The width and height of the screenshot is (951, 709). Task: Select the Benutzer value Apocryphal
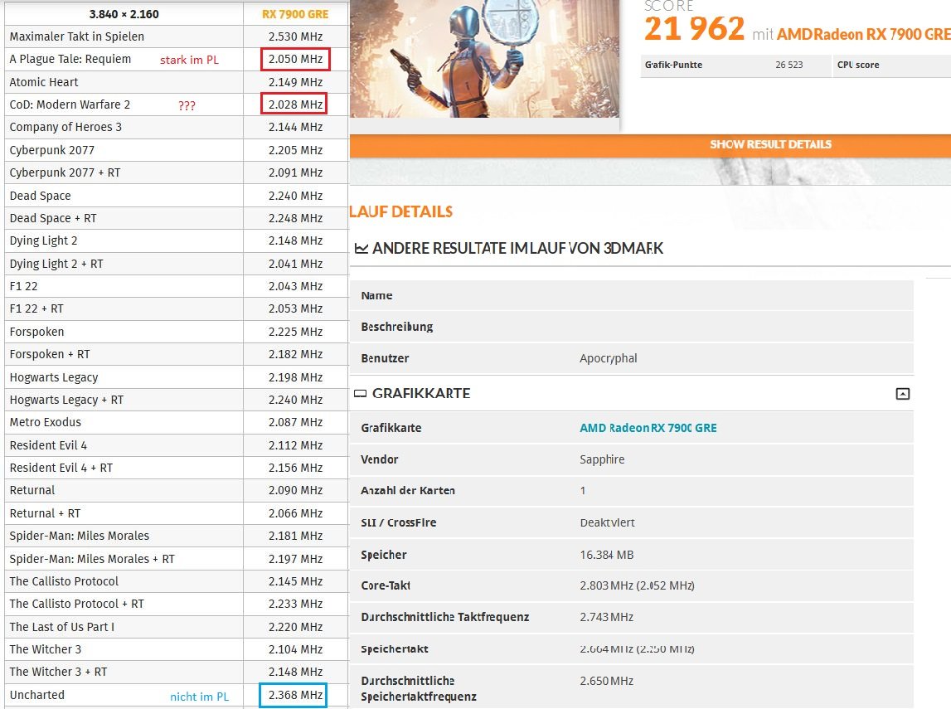pos(609,358)
